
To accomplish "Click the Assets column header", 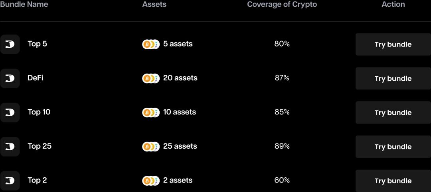I will click(x=154, y=4).
